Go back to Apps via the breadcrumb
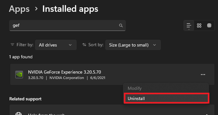 [19, 9]
